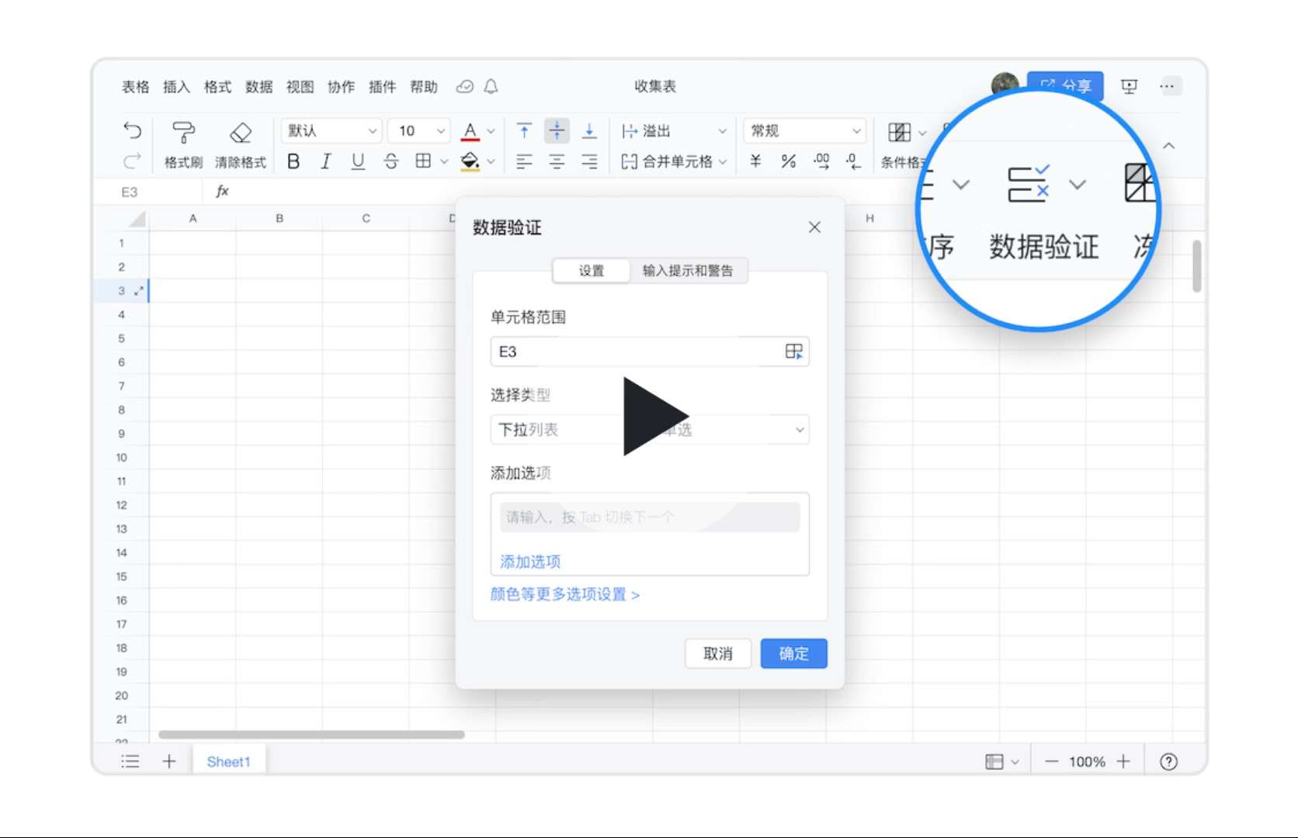Apply the percent format
The width and height of the screenshot is (1298, 838).
(789, 161)
